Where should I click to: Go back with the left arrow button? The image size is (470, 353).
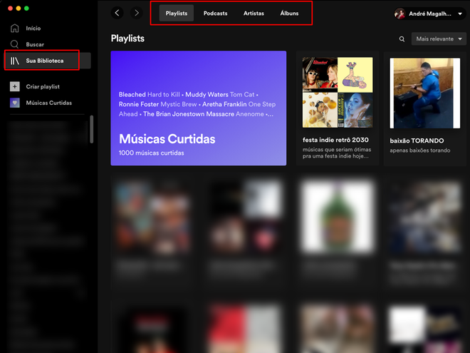coord(117,13)
